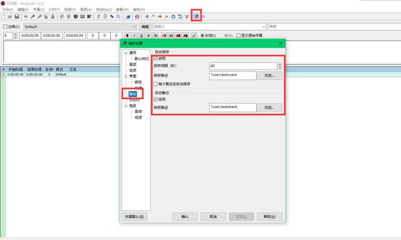
Task: Click Jump video to start time icon
Action: pyautogui.click(x=46, y=17)
